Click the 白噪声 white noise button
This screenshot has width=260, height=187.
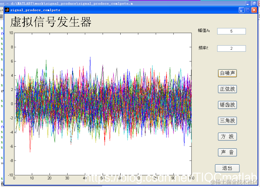(227, 73)
